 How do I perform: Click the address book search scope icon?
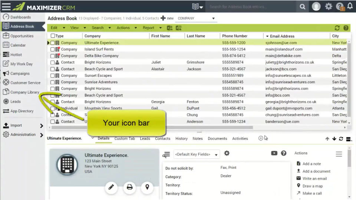197,7
